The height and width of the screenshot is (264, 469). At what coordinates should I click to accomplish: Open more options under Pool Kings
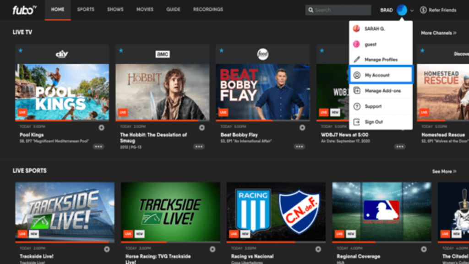(98, 147)
